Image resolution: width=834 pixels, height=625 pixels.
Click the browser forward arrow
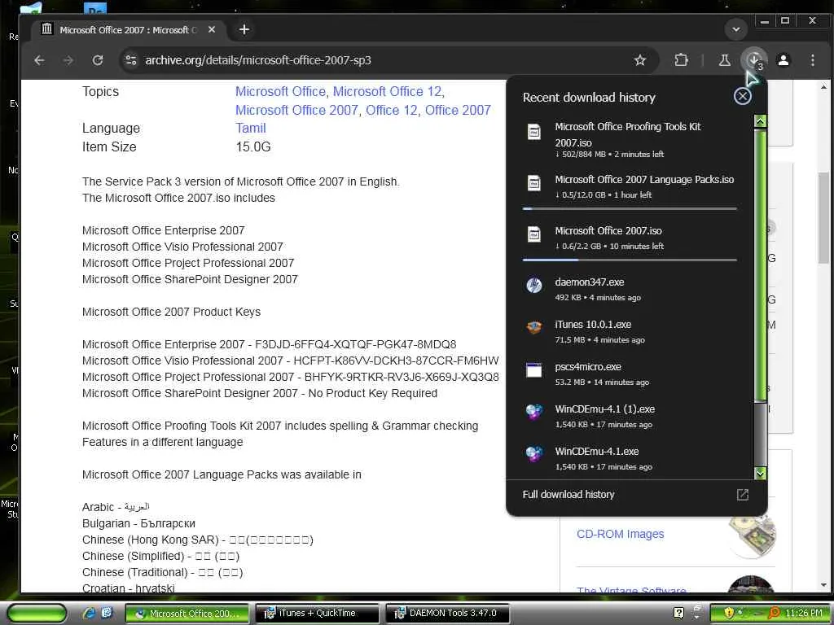[68, 60]
